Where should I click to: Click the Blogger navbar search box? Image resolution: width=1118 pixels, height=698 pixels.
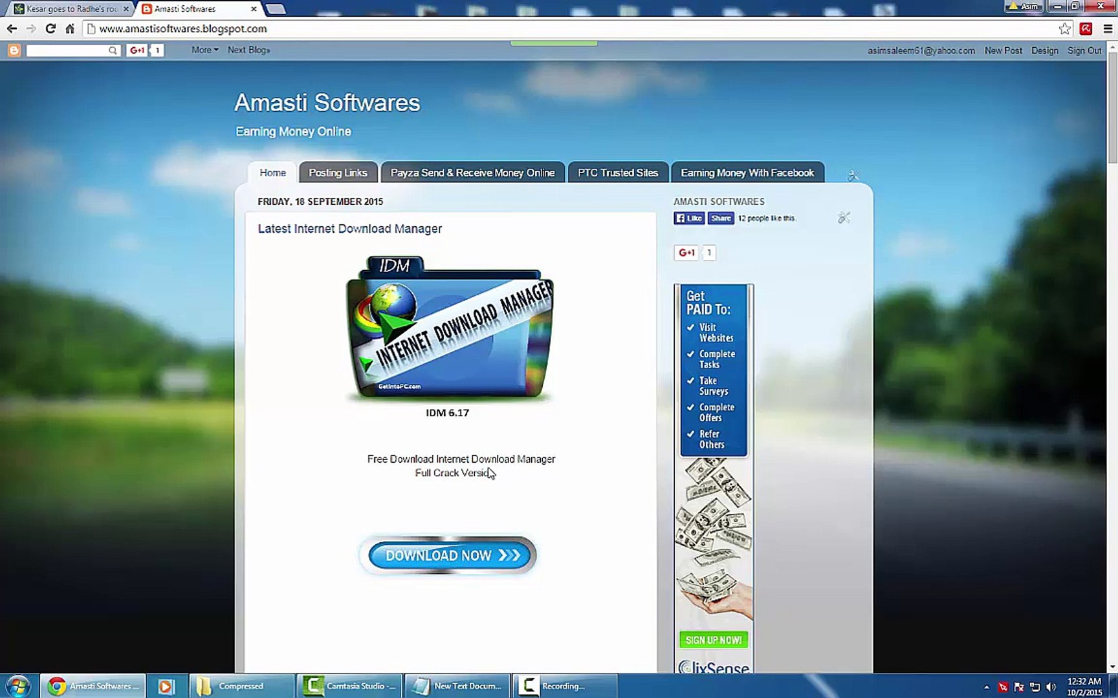click(x=67, y=50)
